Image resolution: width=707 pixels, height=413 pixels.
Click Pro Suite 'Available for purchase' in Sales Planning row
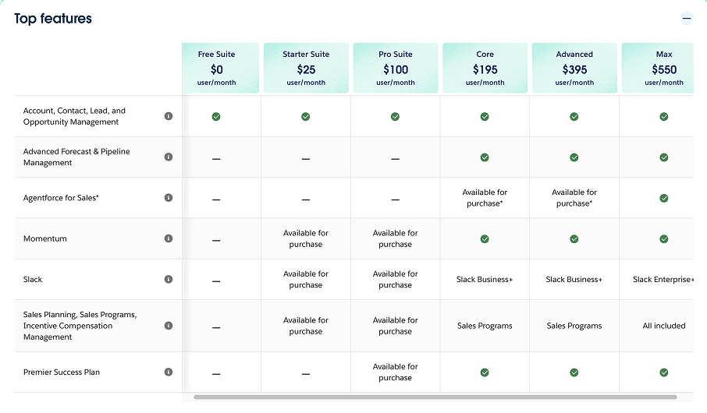point(395,326)
